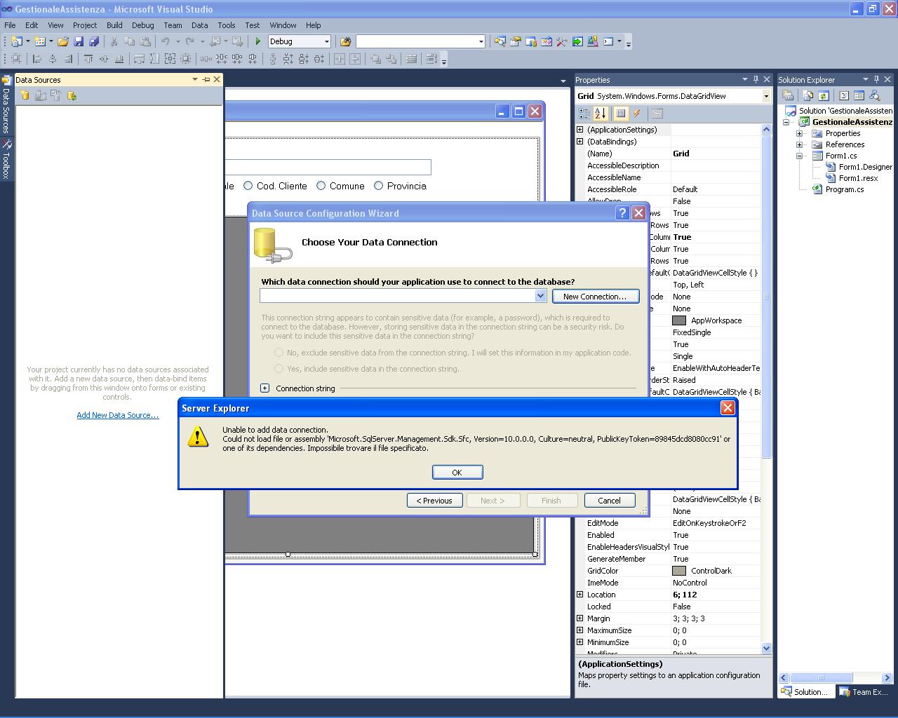Click the < Previous wizard button
898x718 pixels.
click(x=435, y=501)
